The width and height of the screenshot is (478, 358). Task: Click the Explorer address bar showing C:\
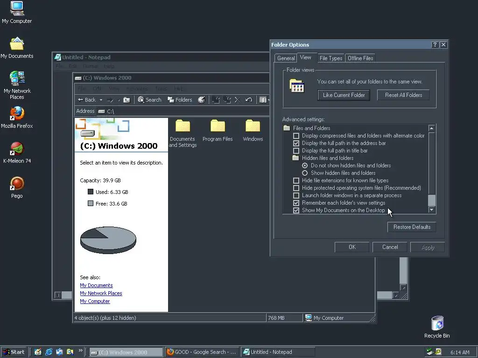183,111
